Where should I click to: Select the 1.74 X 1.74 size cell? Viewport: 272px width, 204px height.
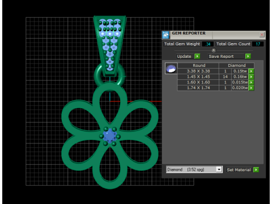[198, 88]
